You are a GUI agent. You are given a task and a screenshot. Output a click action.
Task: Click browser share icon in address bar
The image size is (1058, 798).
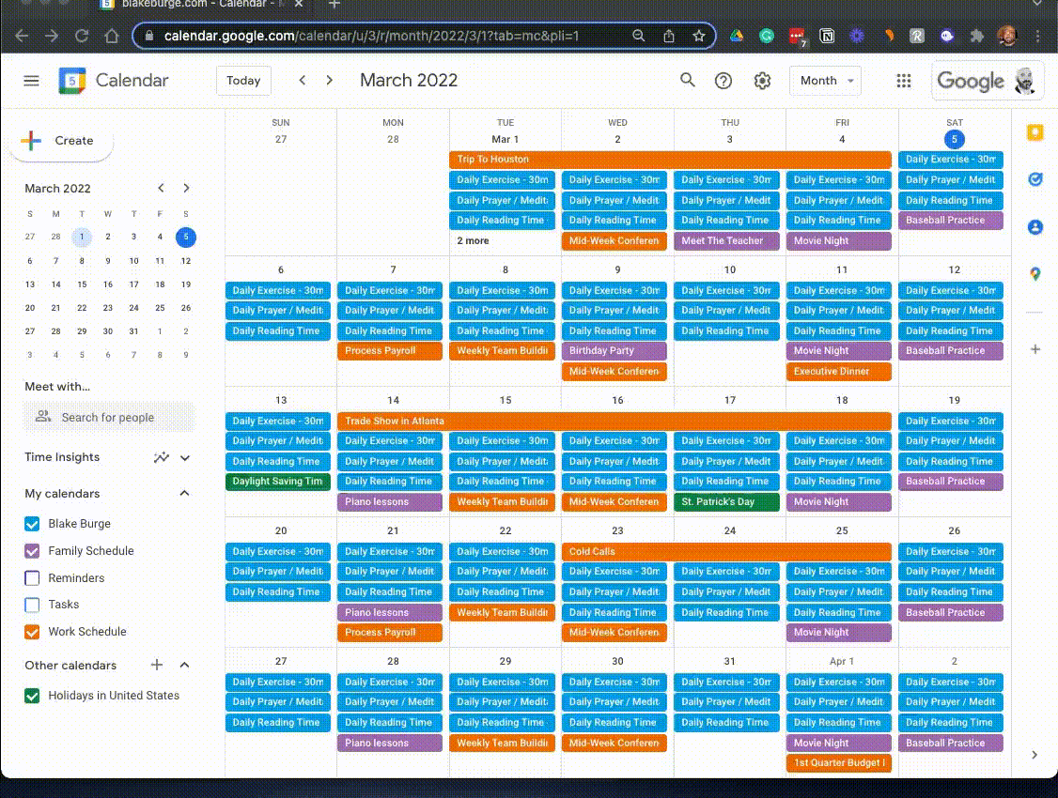[669, 36]
